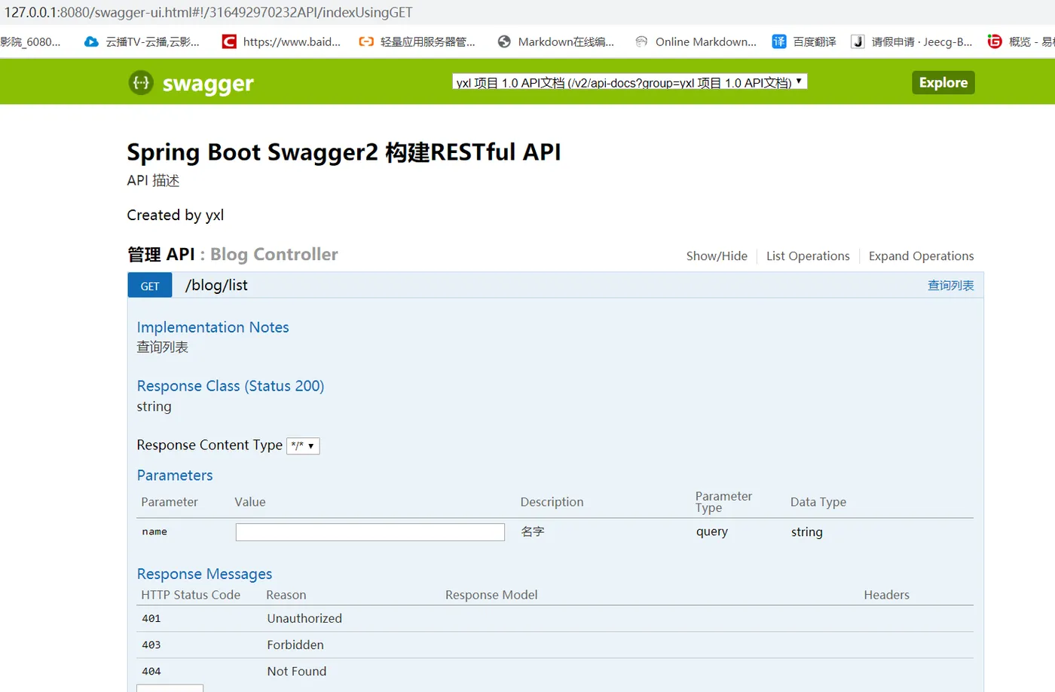Image resolution: width=1055 pixels, height=692 pixels.
Task: Click the 名字 description text
Action: (x=533, y=531)
